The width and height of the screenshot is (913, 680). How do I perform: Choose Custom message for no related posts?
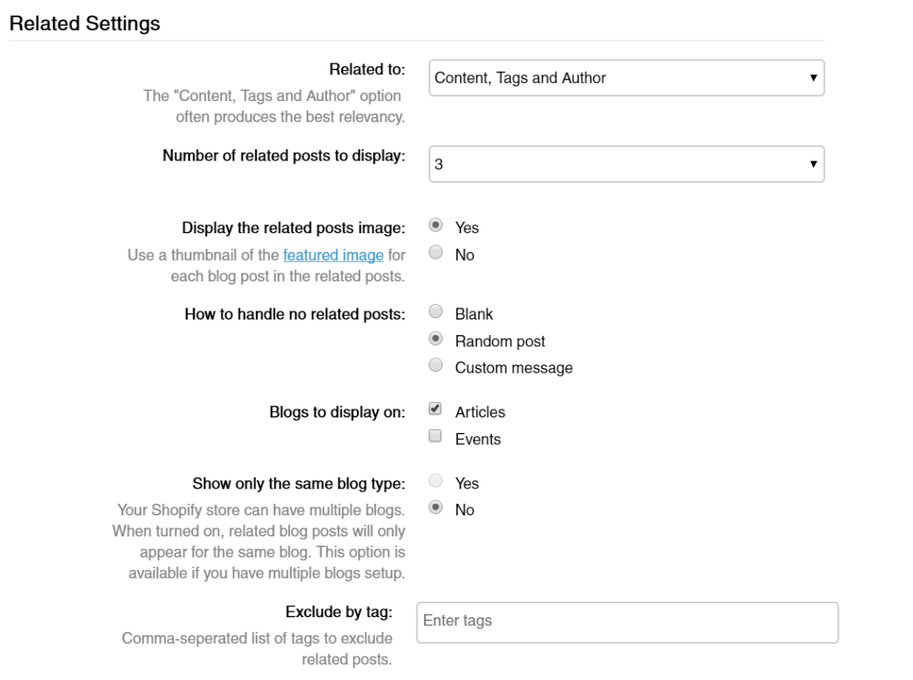pyautogui.click(x=435, y=365)
